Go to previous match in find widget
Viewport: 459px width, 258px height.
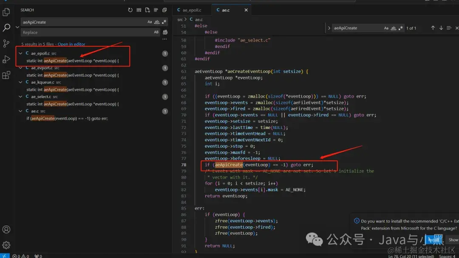tap(433, 28)
